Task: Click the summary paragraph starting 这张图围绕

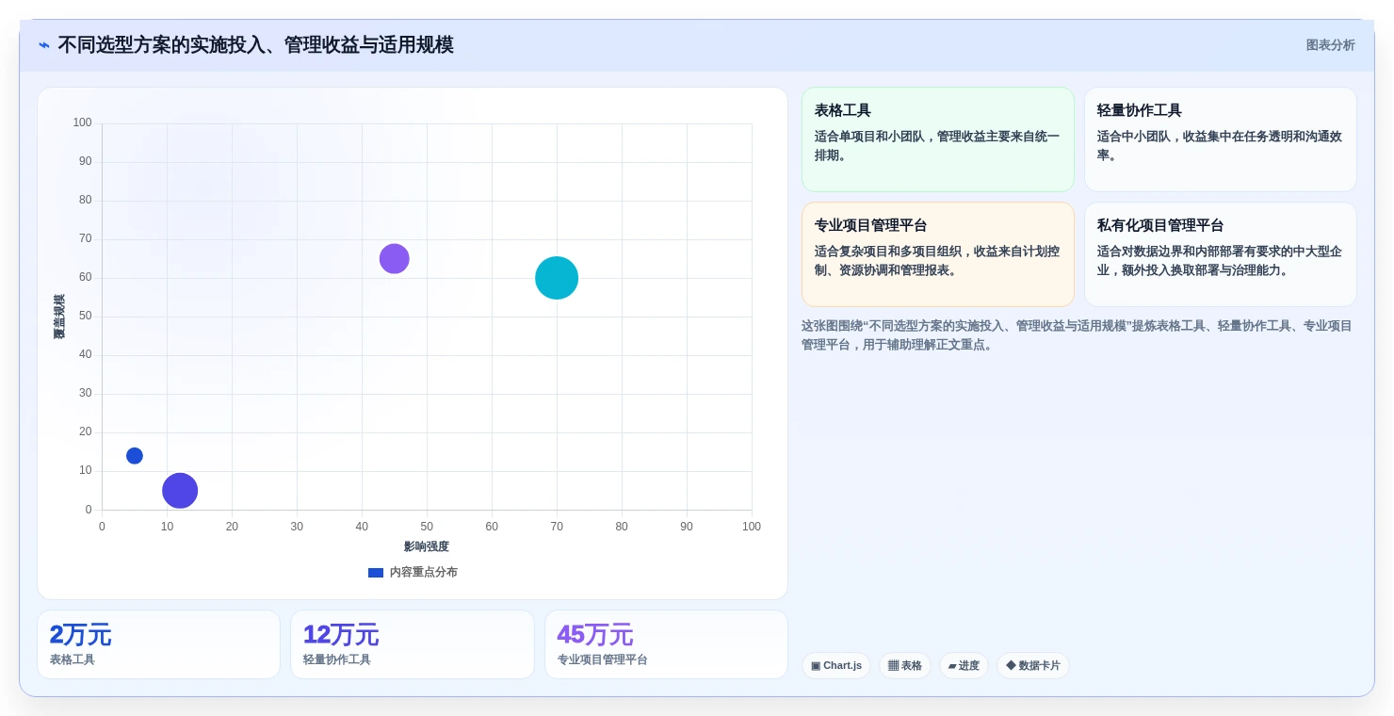Action: (x=1077, y=334)
